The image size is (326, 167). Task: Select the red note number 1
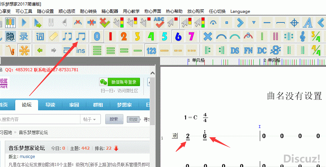111,37
